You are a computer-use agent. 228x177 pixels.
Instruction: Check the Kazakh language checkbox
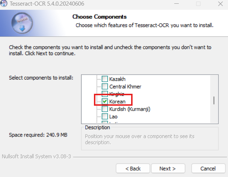[x=105, y=79]
